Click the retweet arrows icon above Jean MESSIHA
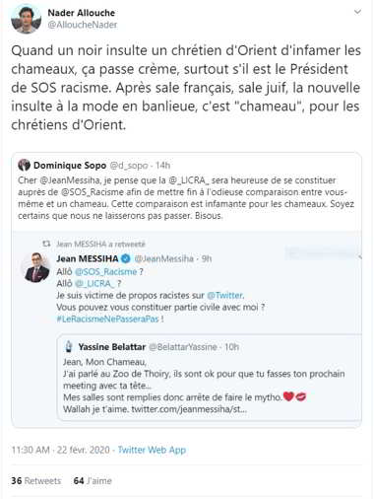 click(x=46, y=244)
